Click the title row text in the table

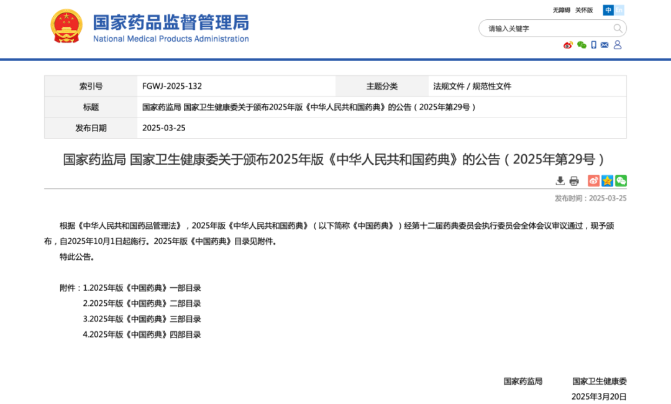point(309,107)
